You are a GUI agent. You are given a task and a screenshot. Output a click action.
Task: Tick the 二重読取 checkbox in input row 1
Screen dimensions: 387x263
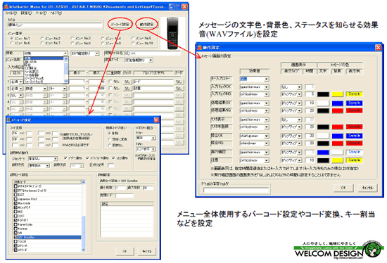click(x=110, y=82)
